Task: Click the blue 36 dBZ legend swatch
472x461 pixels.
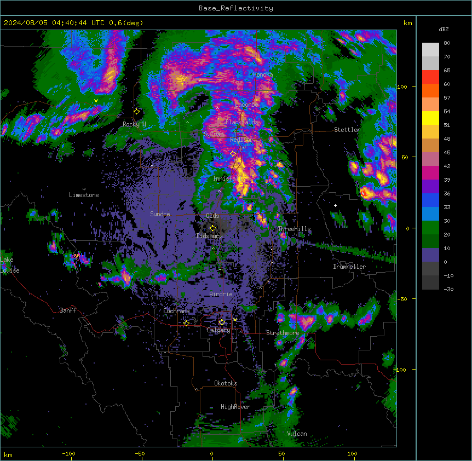Action: click(430, 200)
